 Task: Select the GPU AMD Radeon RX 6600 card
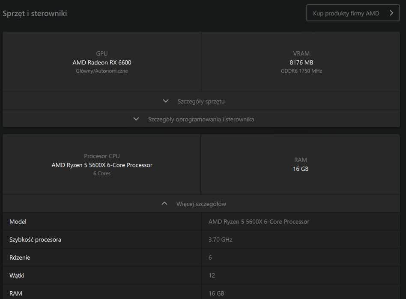pos(102,62)
